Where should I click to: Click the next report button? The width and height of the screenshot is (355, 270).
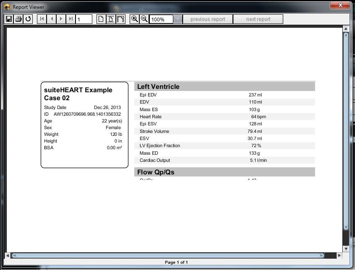coord(258,19)
